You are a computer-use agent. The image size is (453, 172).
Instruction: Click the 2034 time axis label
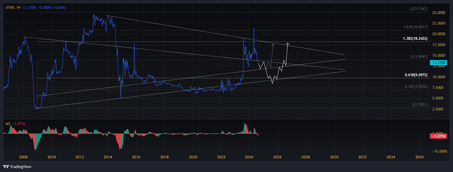(390, 157)
